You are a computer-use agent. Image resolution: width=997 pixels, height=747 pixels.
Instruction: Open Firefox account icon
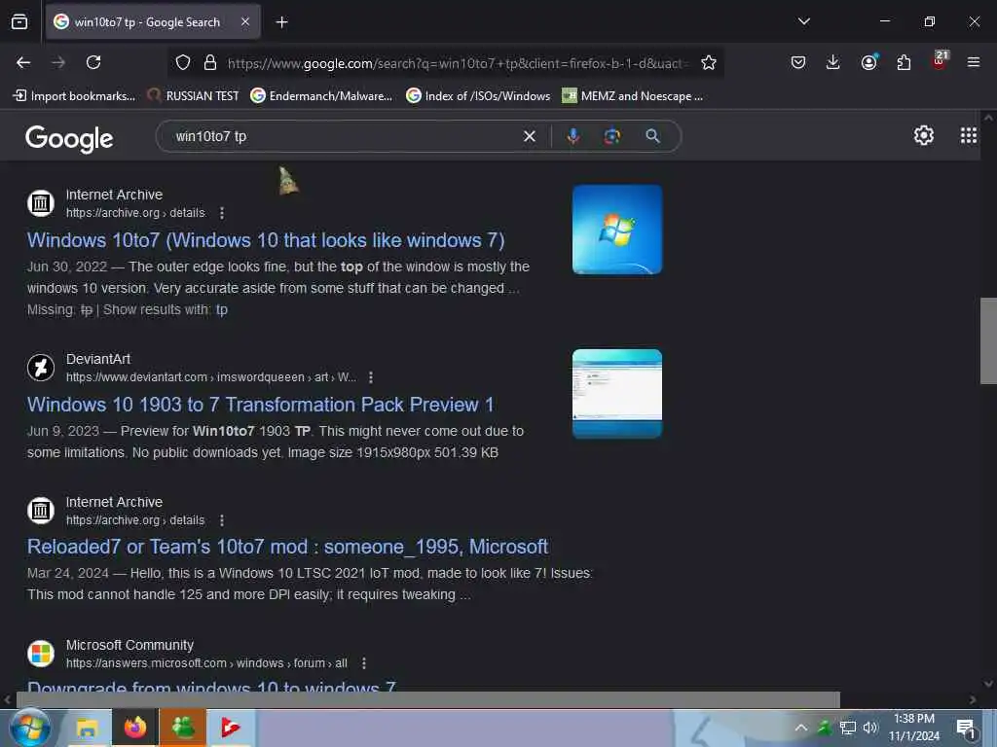click(868, 62)
